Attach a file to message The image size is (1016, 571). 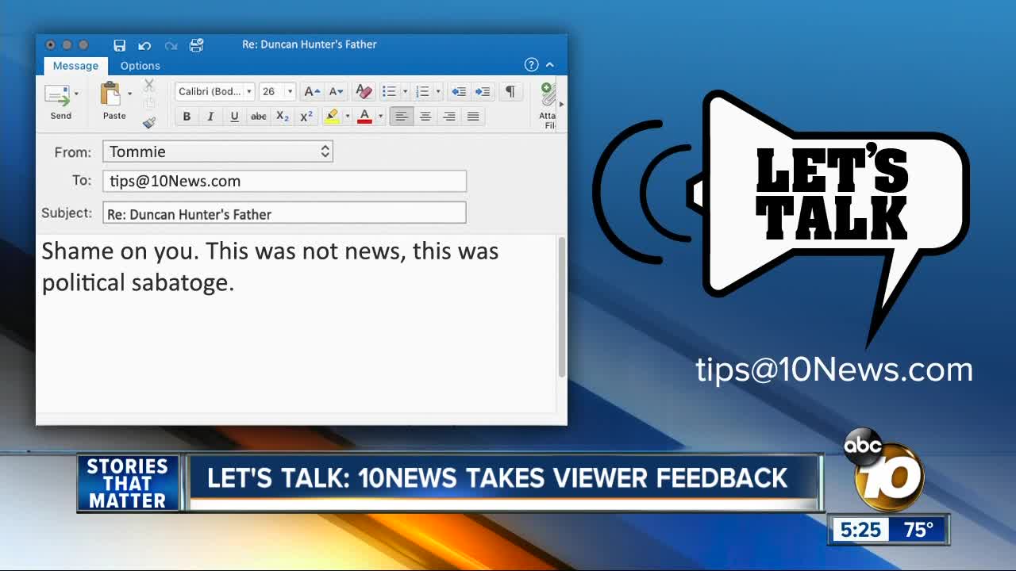point(548,105)
